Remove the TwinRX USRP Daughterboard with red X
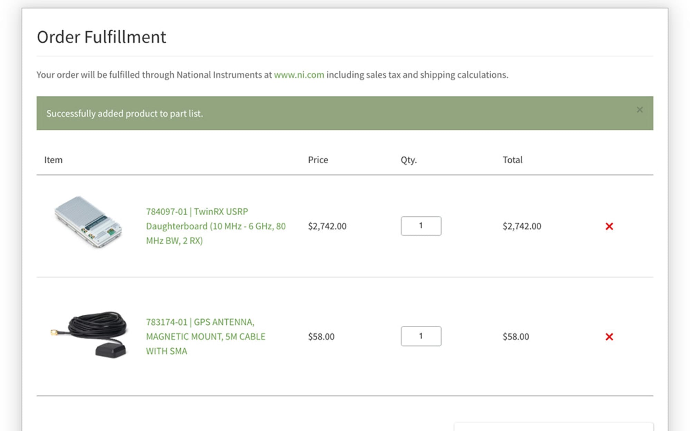 [609, 226]
